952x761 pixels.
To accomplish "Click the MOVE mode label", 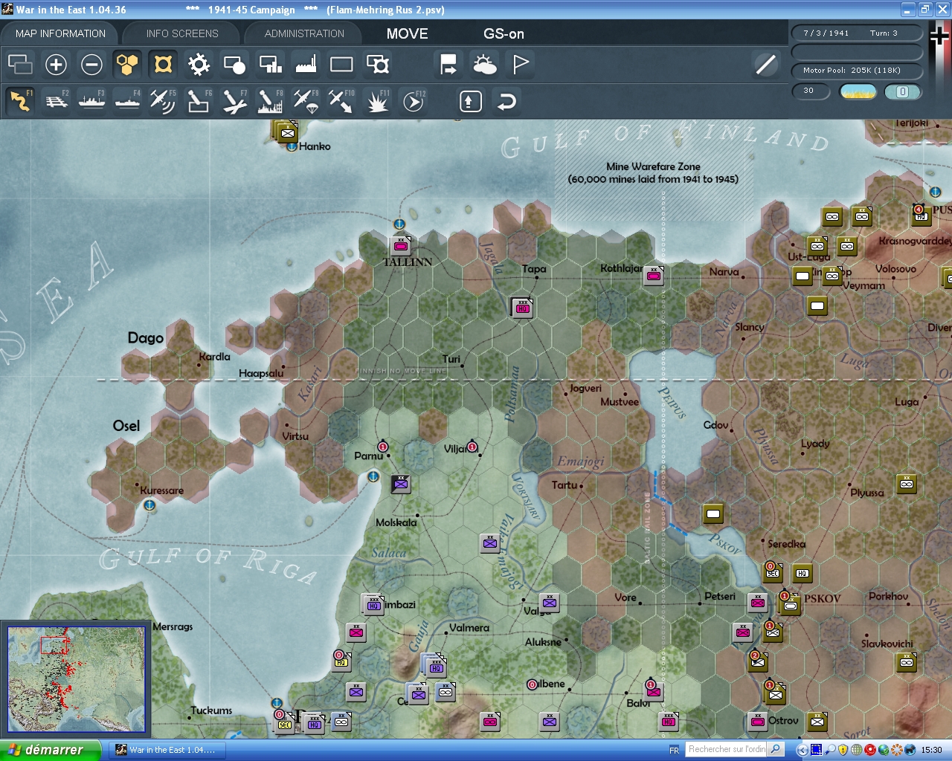I will (x=408, y=33).
